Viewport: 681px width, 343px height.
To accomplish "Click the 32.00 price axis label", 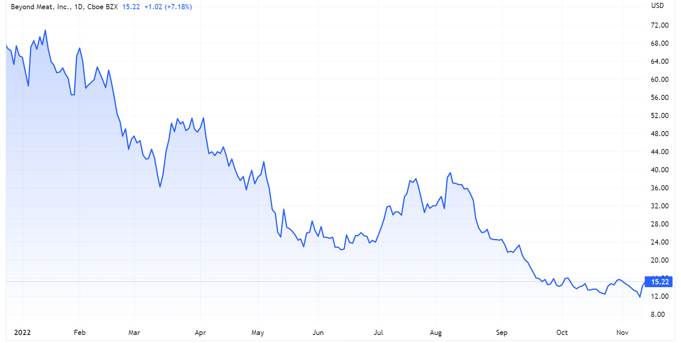I will (660, 206).
